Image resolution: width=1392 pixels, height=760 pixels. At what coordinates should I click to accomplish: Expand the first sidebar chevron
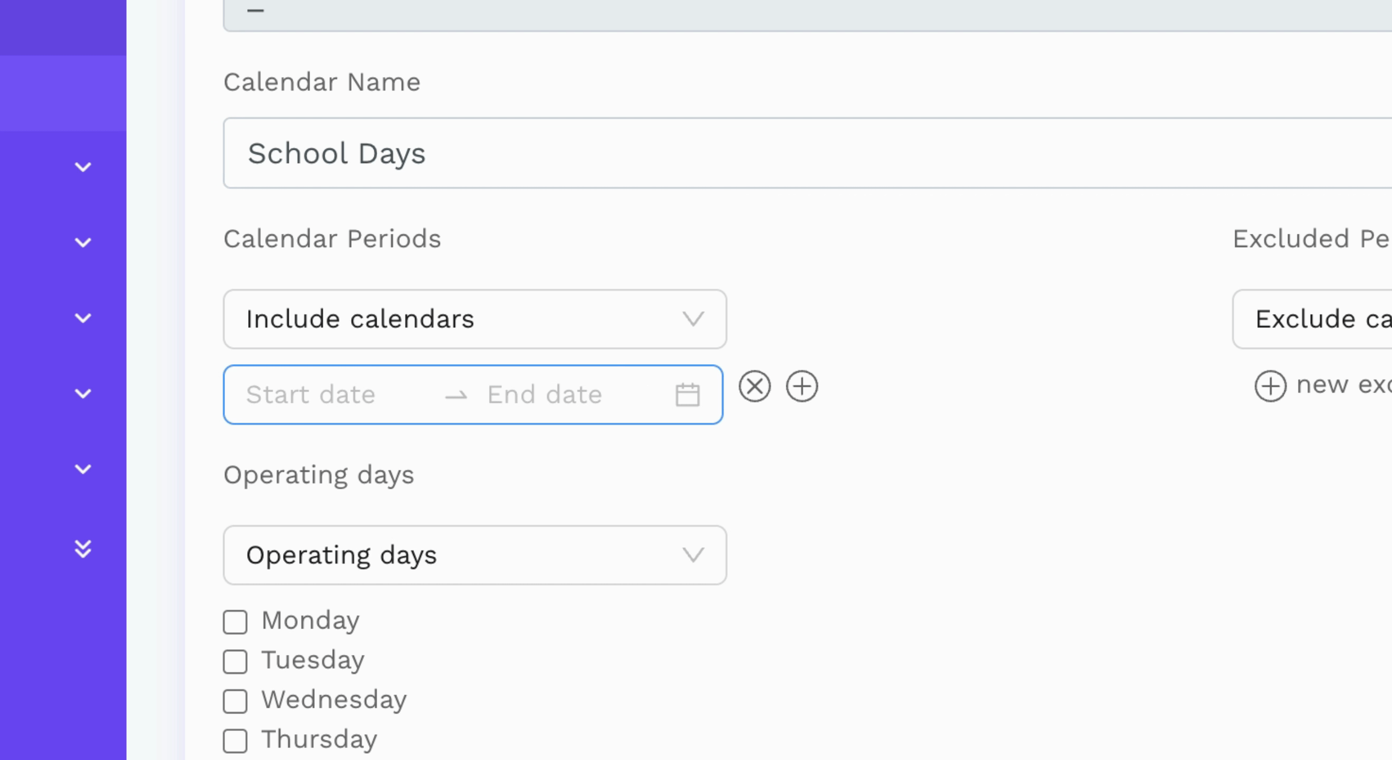83,167
